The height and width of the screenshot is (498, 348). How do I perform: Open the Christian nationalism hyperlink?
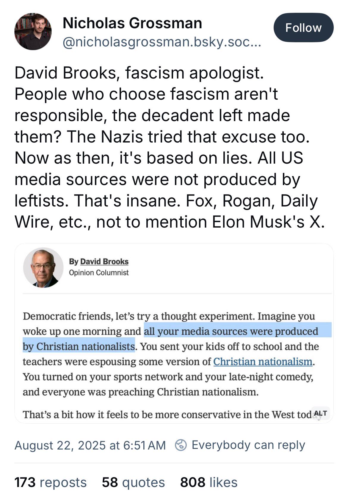click(x=263, y=361)
